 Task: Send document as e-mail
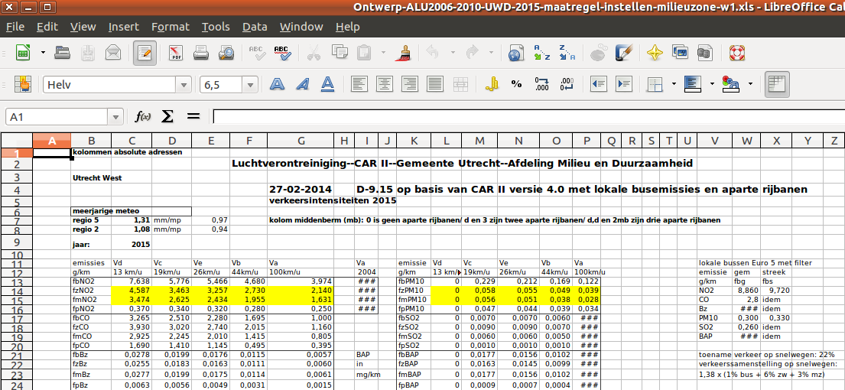[x=113, y=53]
